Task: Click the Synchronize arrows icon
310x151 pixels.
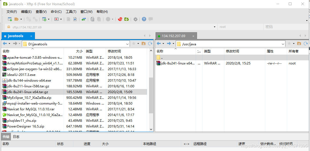Action: tap(84, 19)
